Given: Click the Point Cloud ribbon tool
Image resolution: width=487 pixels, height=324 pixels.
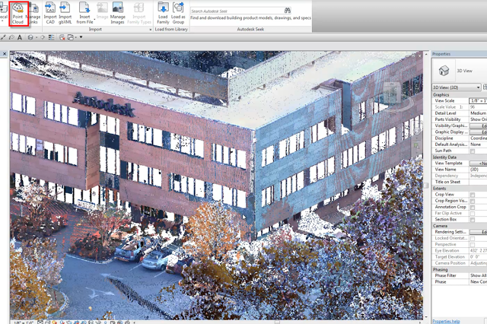Looking at the screenshot, I should tap(18, 14).
